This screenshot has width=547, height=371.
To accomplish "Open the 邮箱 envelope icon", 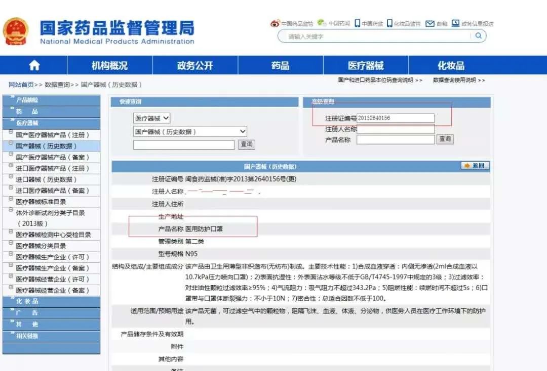I will [430, 23].
